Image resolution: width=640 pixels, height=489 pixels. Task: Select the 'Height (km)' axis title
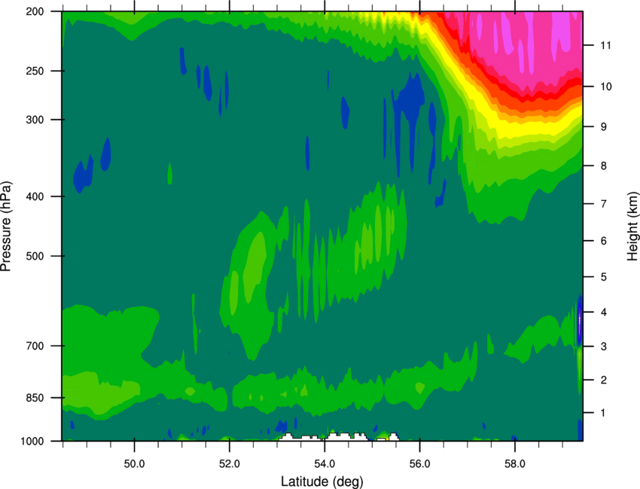point(632,226)
